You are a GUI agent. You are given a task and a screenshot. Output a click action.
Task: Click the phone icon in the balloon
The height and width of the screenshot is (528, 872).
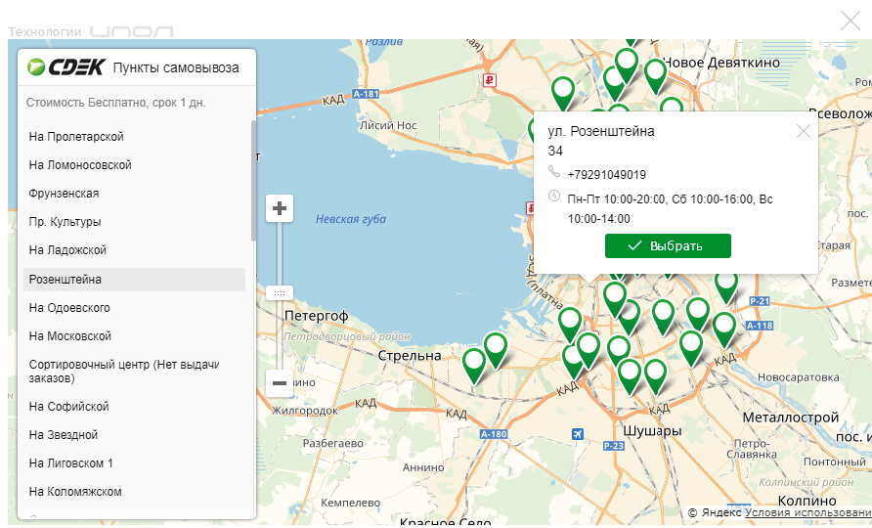pos(554,171)
